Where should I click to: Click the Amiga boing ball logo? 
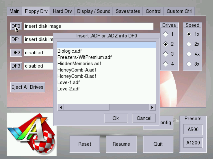click(32, 134)
